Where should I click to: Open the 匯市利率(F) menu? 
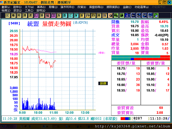pyautogui.click(x=67, y=7)
